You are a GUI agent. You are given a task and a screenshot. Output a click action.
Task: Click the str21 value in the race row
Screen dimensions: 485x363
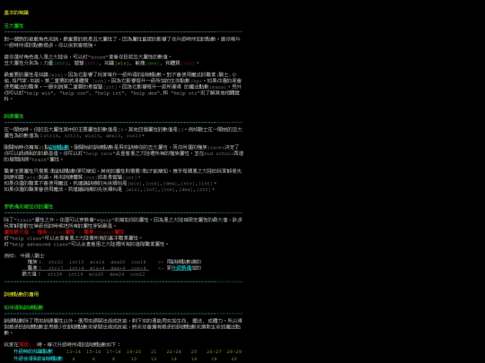pos(56,262)
